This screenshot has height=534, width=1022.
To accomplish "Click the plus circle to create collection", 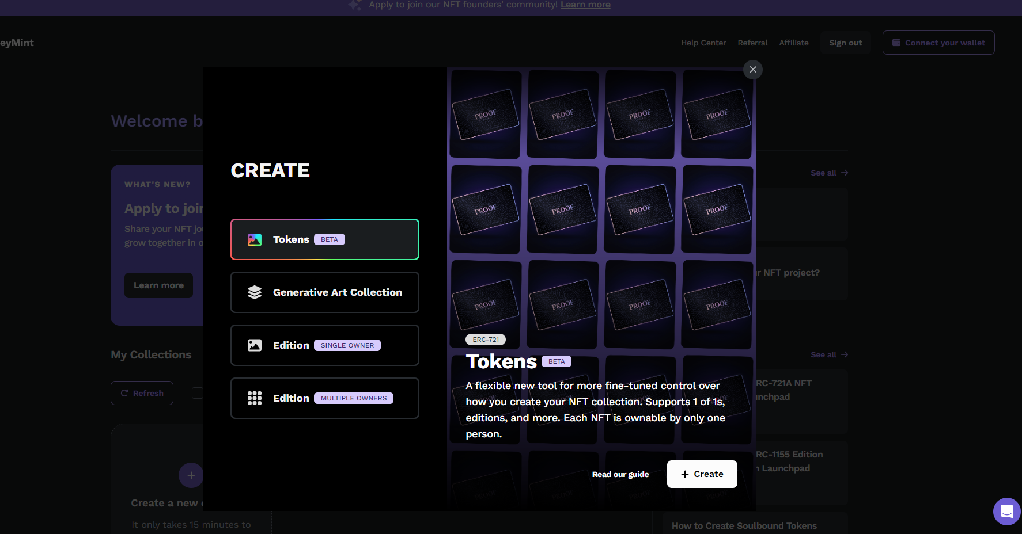I will (191, 475).
